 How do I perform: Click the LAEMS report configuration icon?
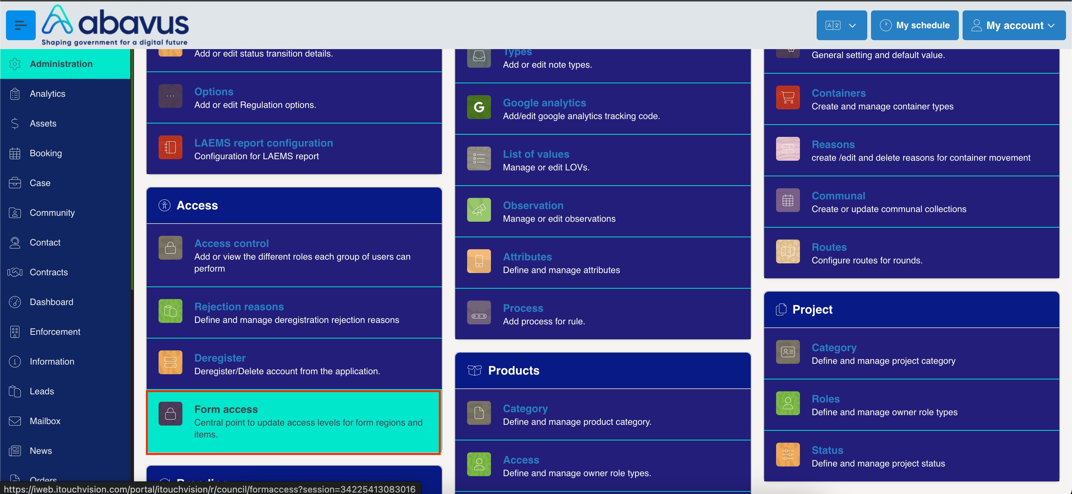pos(170,147)
